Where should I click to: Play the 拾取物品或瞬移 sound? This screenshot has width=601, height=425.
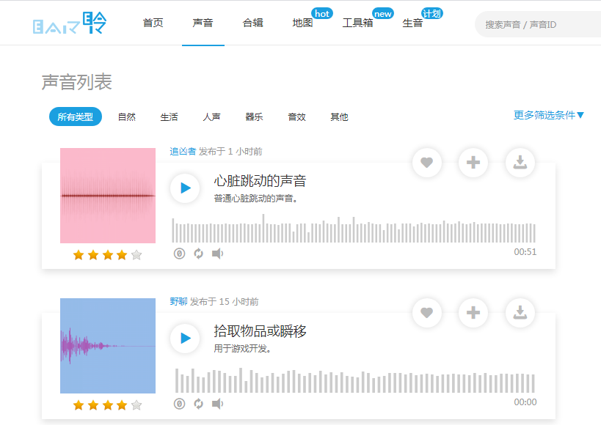(185, 339)
